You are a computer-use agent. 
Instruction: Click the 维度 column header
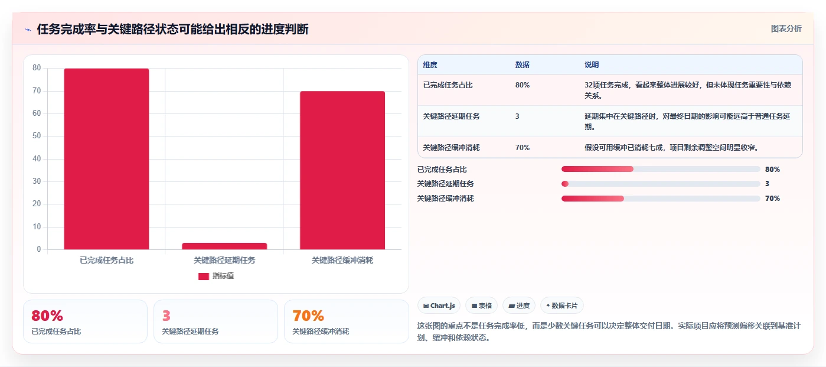click(x=430, y=65)
